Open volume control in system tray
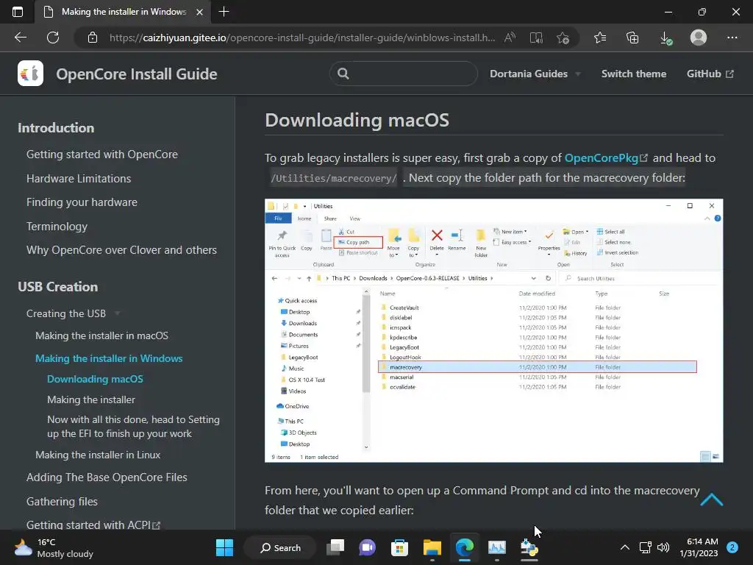The width and height of the screenshot is (753, 565). tap(663, 547)
